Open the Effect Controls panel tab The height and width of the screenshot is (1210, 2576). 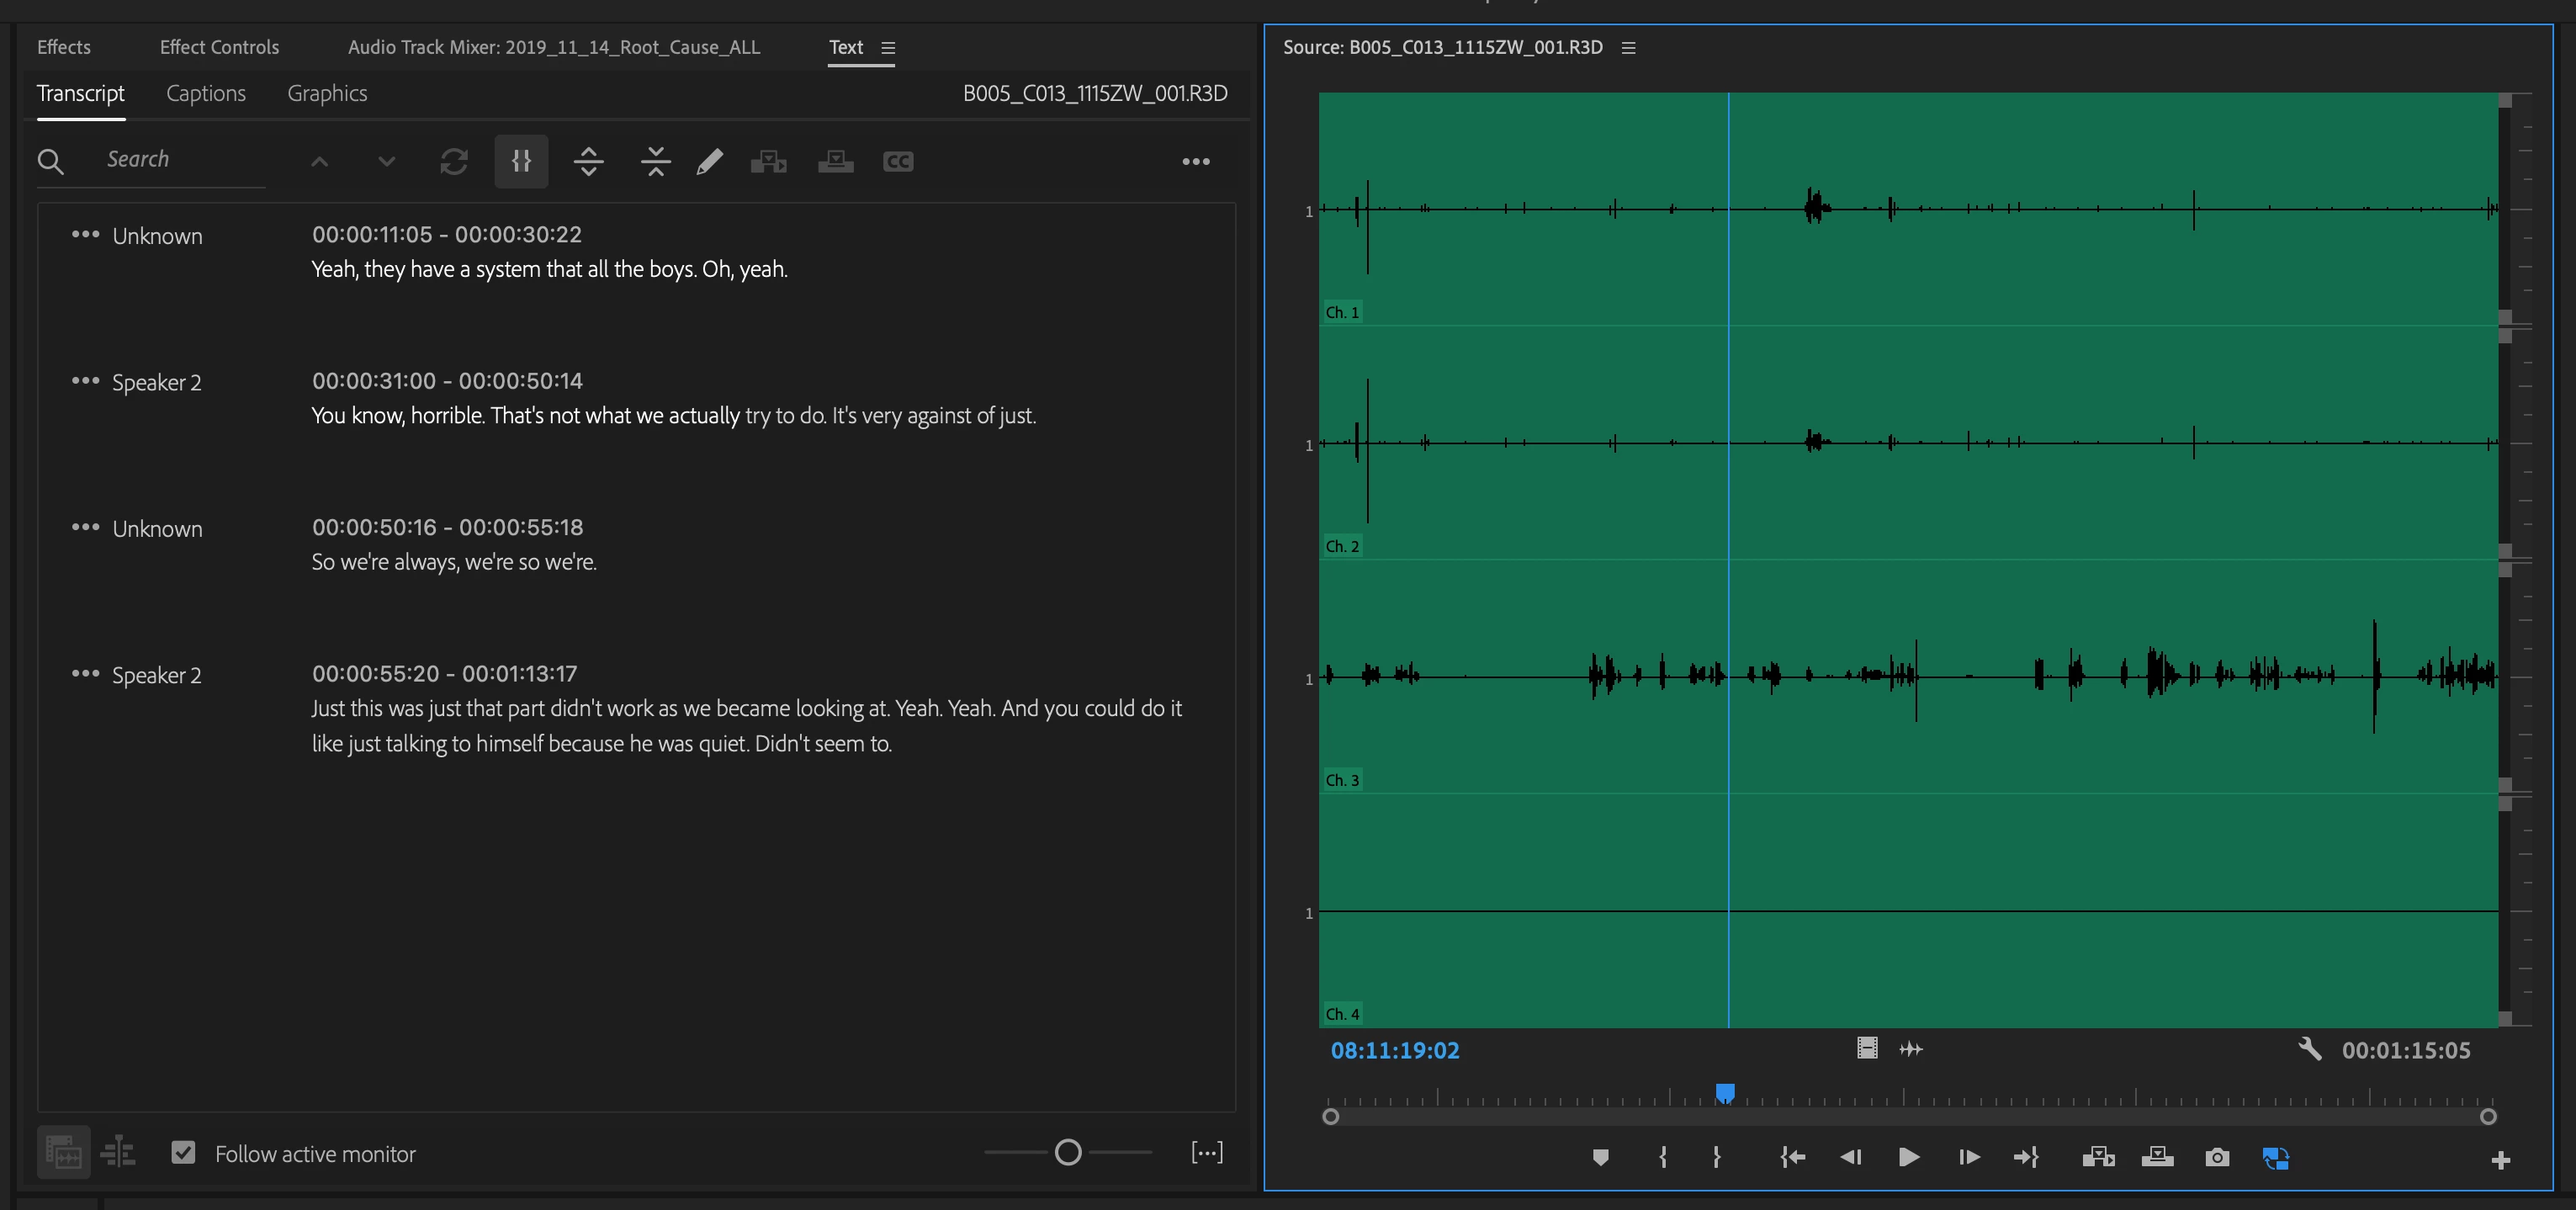219,47
